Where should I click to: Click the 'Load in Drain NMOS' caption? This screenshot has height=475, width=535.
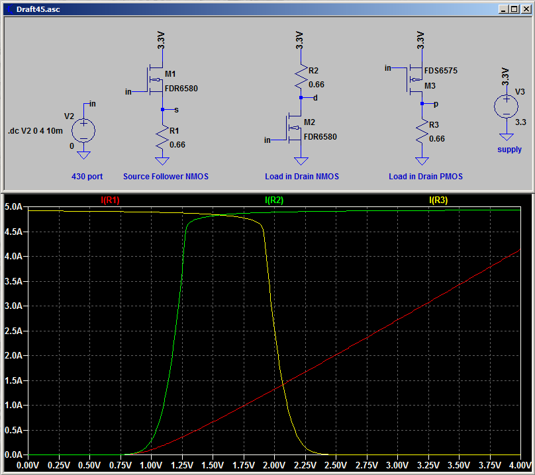pos(302,177)
